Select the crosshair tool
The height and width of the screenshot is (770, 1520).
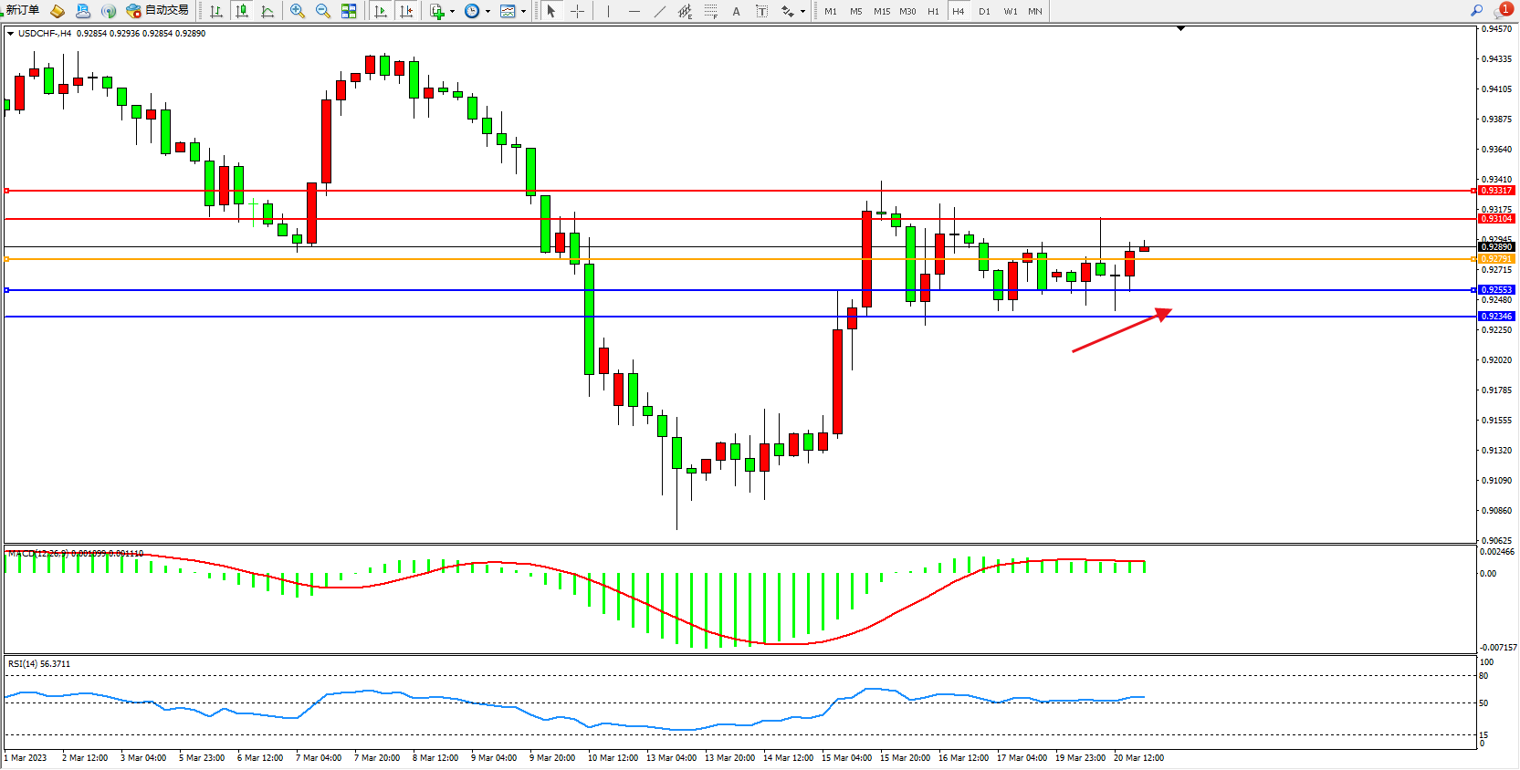578,11
